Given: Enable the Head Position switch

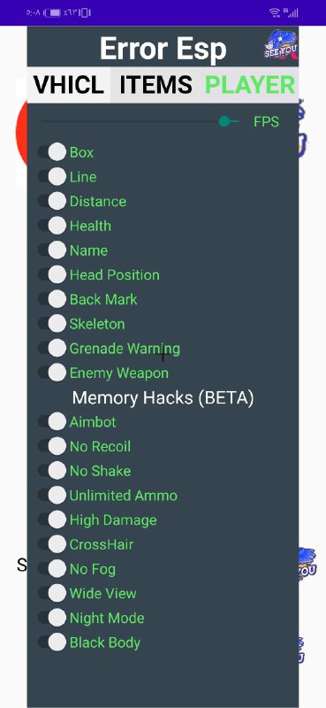Looking at the screenshot, I should point(51,274).
